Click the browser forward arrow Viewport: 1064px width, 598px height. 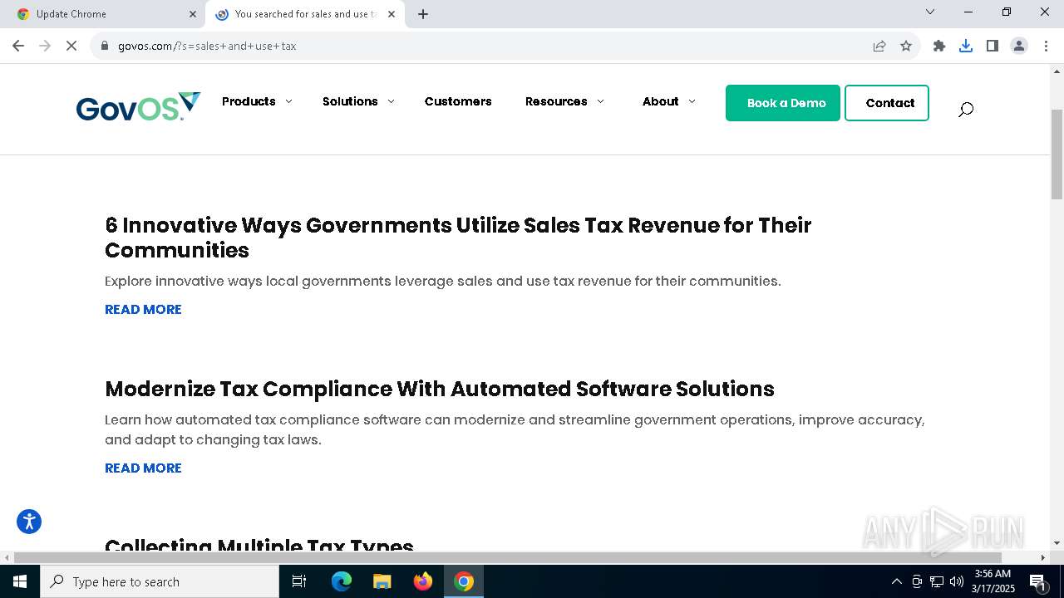pos(45,46)
